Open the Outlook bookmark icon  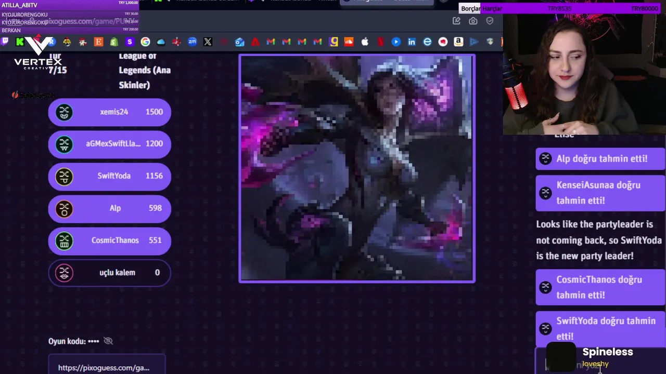[x=239, y=42]
